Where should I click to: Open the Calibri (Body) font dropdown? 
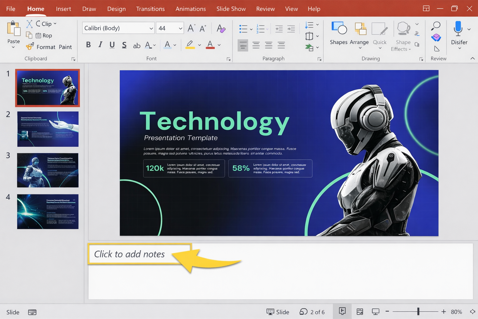[x=151, y=28]
